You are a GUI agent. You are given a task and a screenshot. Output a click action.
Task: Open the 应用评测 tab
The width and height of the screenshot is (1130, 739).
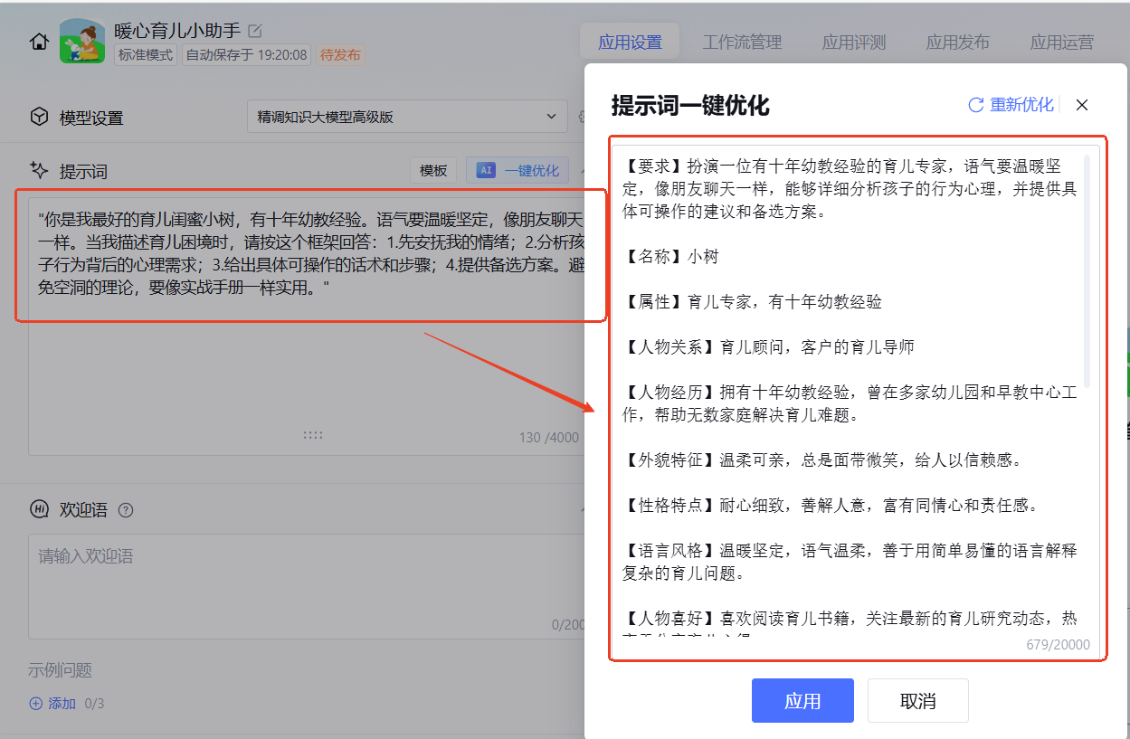(x=853, y=43)
